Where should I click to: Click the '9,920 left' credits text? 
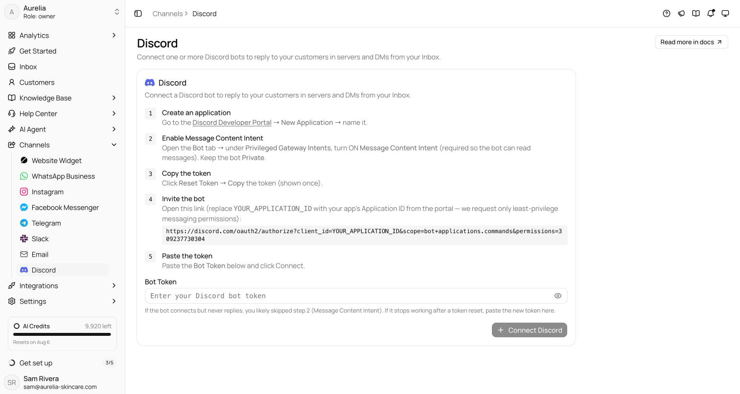pyautogui.click(x=98, y=326)
